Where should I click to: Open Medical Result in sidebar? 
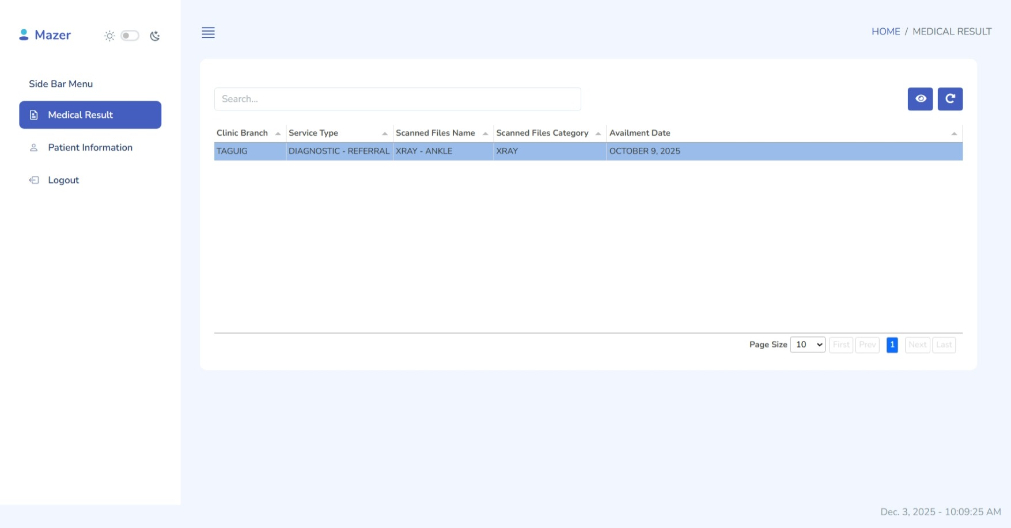coord(90,115)
